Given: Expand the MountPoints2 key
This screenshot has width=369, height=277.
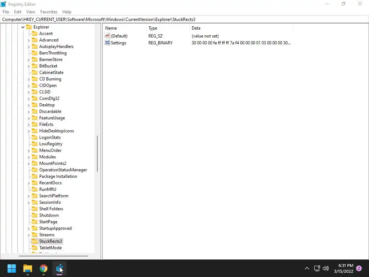Looking at the screenshot, I should pyautogui.click(x=29, y=163).
